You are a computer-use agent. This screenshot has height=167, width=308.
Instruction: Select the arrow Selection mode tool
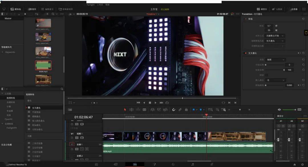pos(125,110)
